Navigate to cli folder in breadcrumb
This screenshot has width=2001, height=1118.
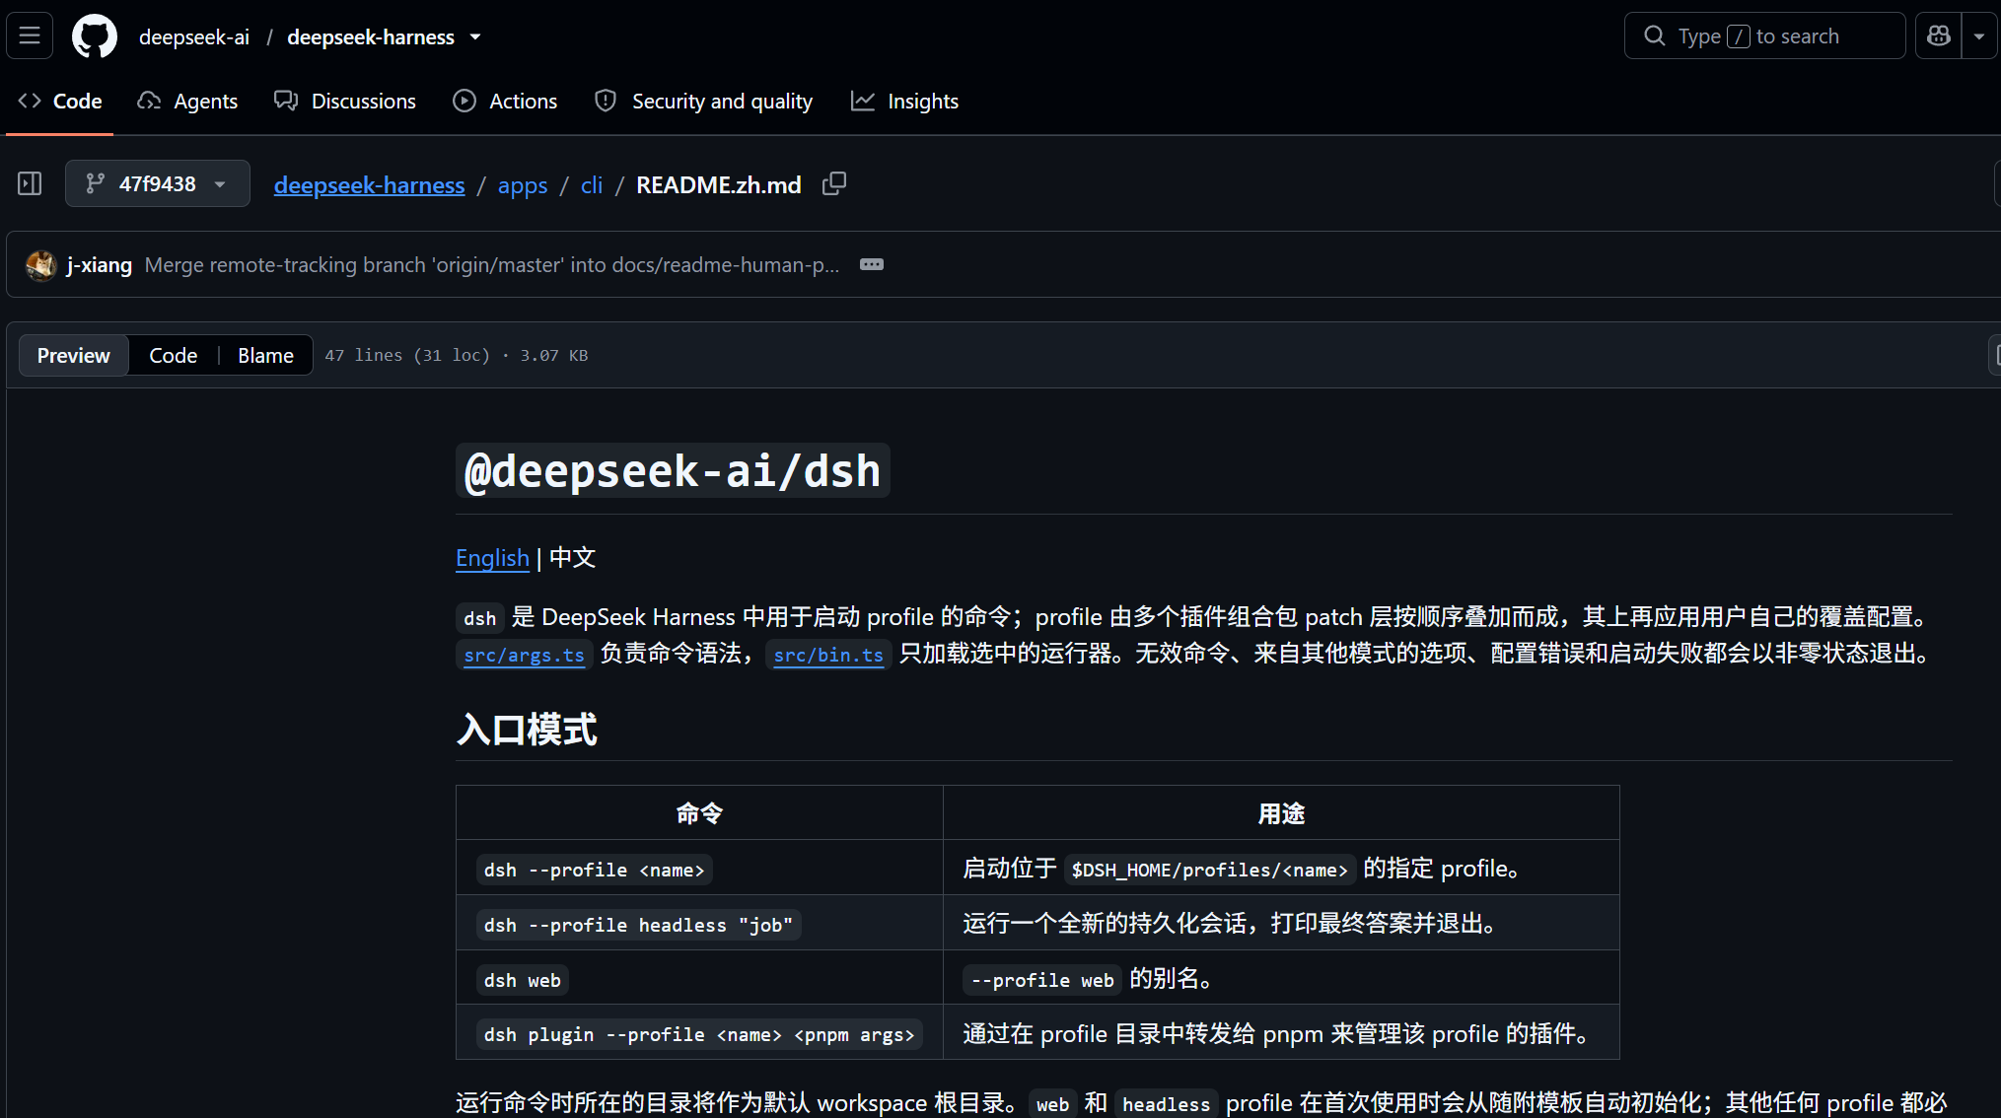click(x=592, y=185)
